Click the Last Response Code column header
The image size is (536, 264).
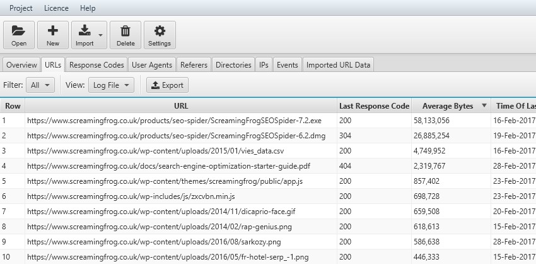coord(375,106)
